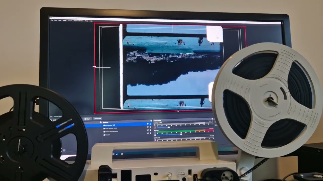The image size is (323, 181).
Task: Open the Profile menu
Action: 70,21
